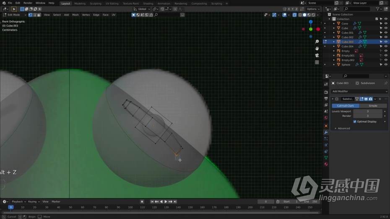Open the World properties tab icon

pyautogui.click(x=326, y=118)
